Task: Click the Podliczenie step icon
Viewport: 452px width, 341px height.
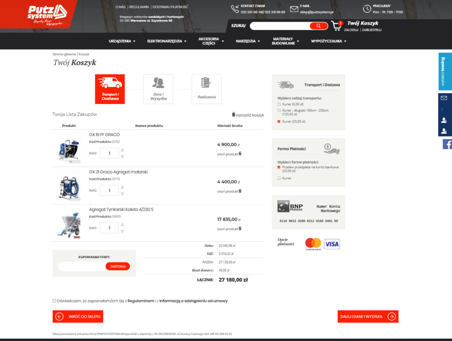Action: point(206,89)
